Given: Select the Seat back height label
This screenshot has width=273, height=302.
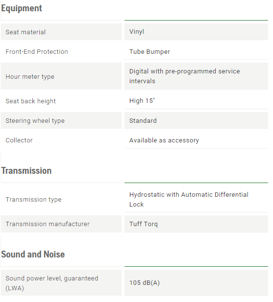Looking at the screenshot, I should (x=31, y=101).
